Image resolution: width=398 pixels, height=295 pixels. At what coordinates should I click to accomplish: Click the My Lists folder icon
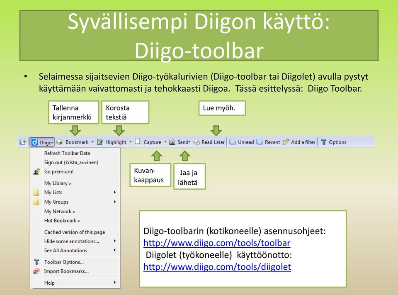click(x=36, y=193)
